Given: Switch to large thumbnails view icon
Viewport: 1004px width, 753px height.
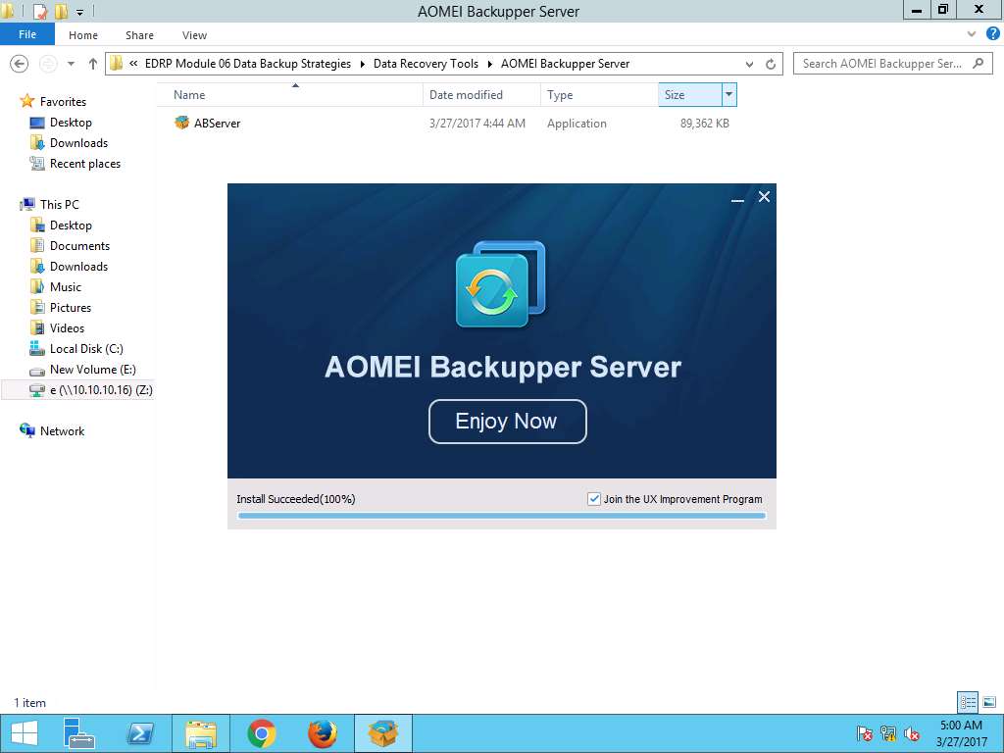Looking at the screenshot, I should coord(989,702).
